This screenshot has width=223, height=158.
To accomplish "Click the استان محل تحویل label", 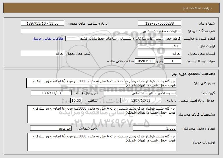I will [x=201, y=54].
